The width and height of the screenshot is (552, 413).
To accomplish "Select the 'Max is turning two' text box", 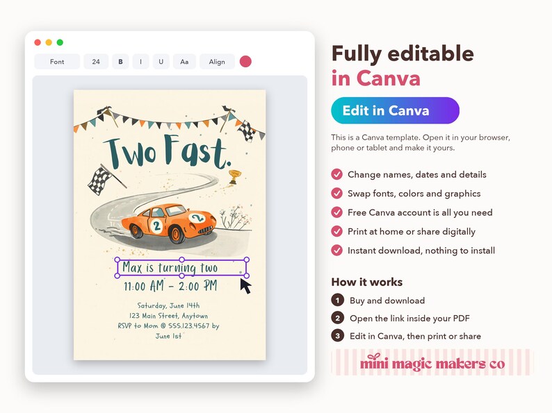I will 181,267.
